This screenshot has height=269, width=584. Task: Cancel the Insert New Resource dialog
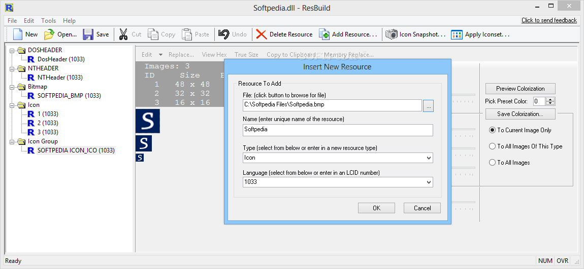[422, 208]
